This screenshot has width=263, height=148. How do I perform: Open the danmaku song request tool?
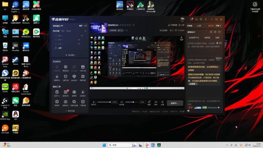coord(83,78)
